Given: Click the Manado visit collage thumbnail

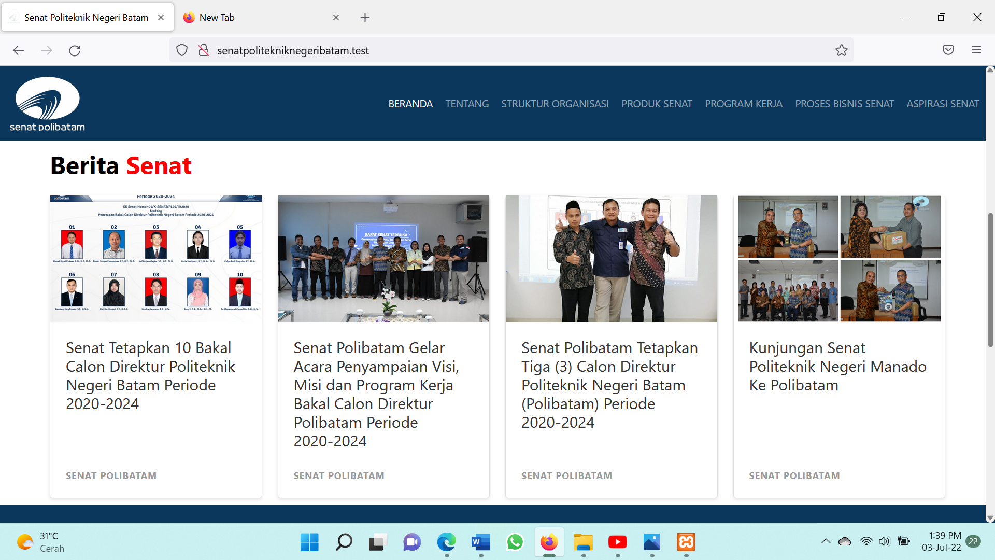Looking at the screenshot, I should 839,259.
